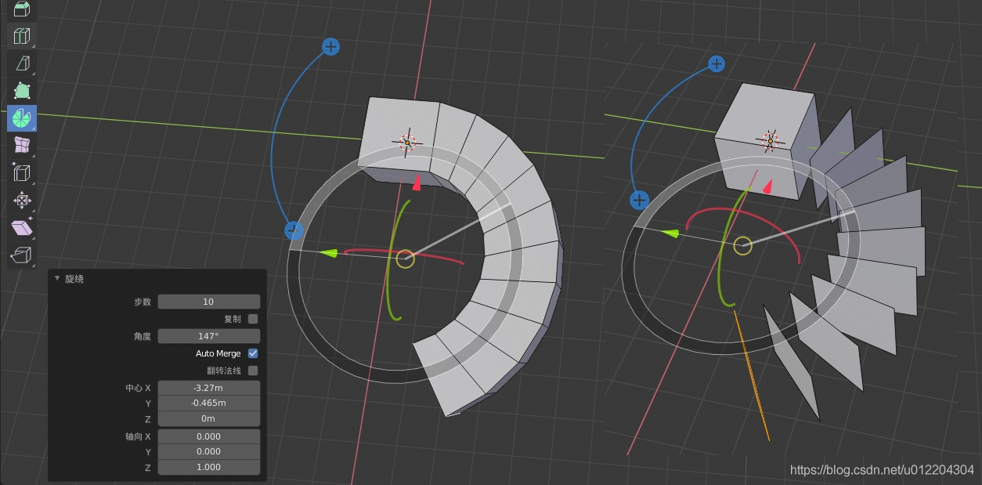The image size is (982, 485).
Task: Click the 角度 slider showing 147°
Action: coord(208,336)
